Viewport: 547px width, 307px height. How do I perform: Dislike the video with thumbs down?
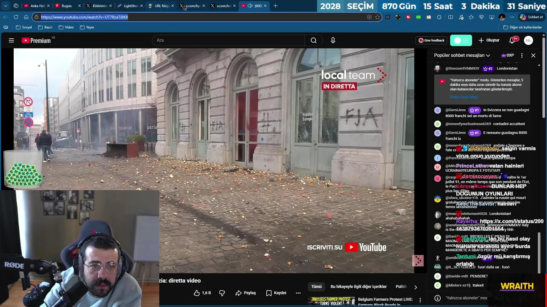tap(222, 293)
